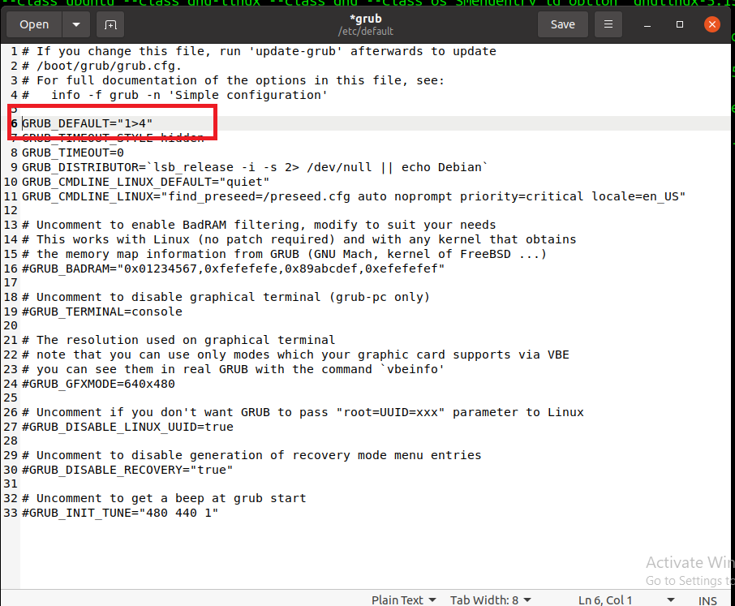
Task: Place the cursor in the GRUB_DEFAULT="1>4" line
Action: (87, 123)
